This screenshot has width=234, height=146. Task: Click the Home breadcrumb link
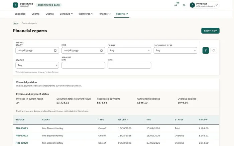click(15, 23)
